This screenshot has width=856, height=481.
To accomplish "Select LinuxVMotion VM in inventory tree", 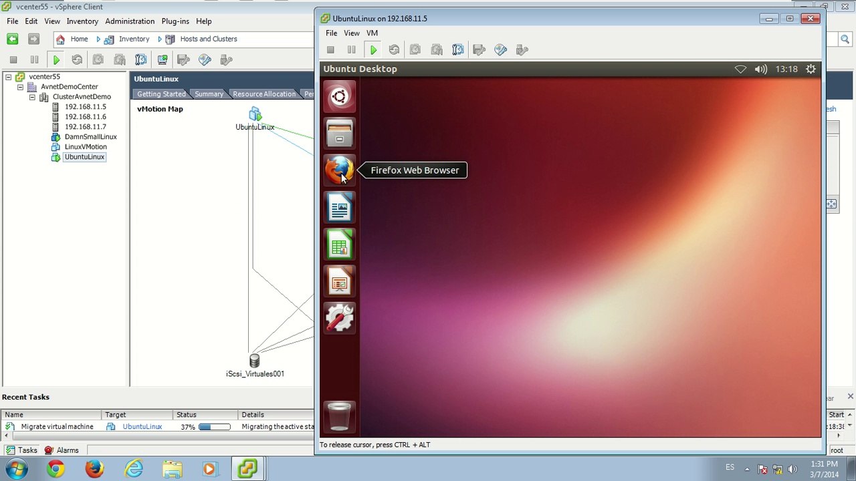I will (86, 146).
